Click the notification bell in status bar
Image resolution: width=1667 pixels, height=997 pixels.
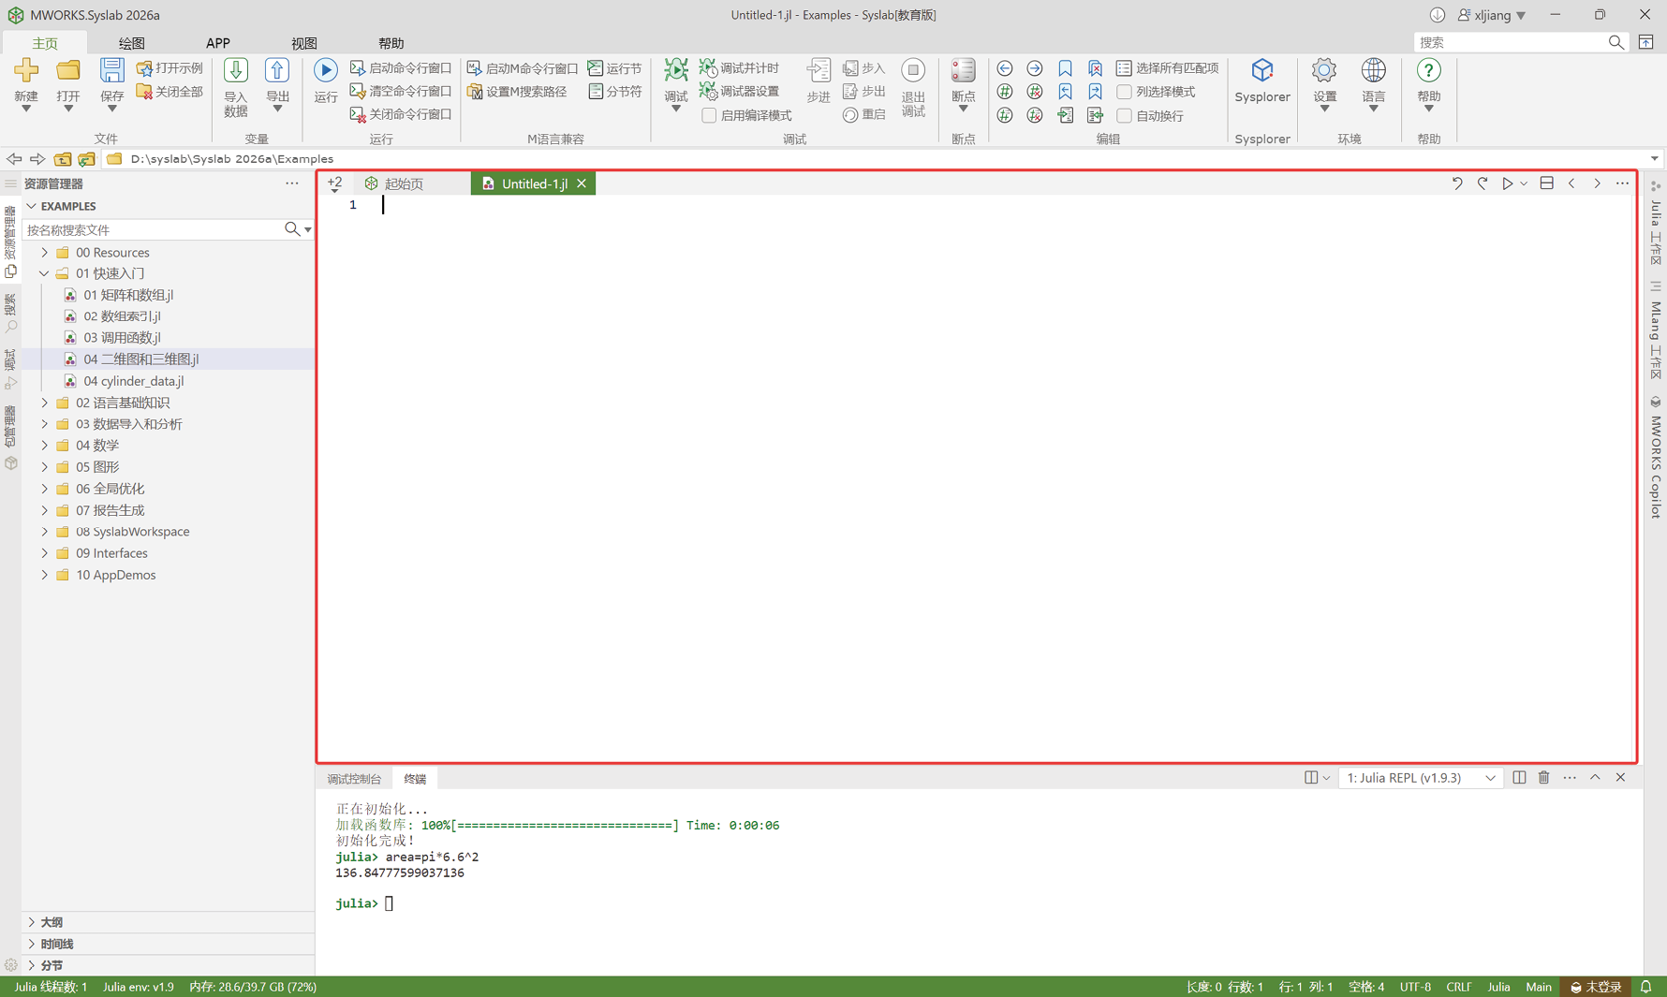(1645, 987)
